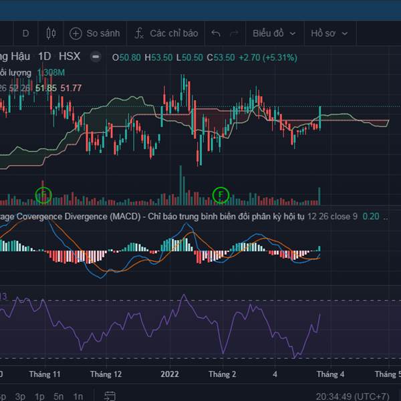401x401 pixels.
Task: Click the Tháng 12 time axis label
Action: tap(106, 374)
